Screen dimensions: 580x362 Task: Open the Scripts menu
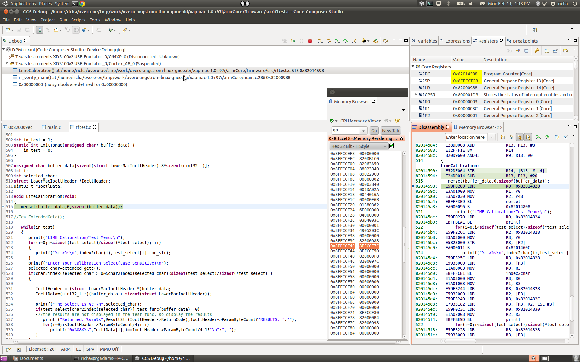coord(78,20)
